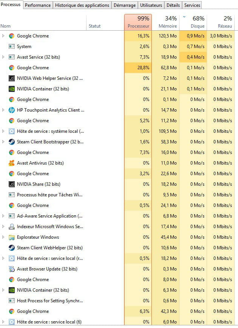
Task: Click the NVIDIA Share icon
Action: coord(11,184)
